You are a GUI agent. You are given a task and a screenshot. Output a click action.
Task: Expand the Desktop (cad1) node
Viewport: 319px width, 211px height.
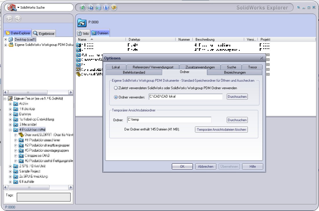[x=6, y=39]
